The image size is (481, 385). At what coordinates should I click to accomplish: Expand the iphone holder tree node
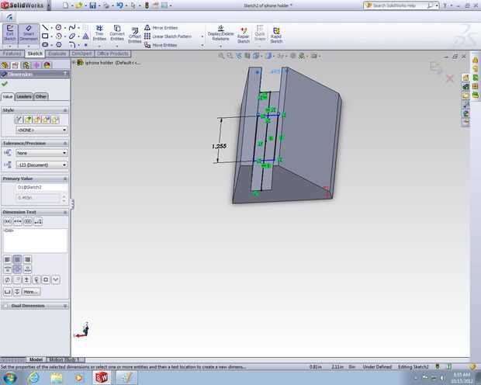tap(74, 63)
